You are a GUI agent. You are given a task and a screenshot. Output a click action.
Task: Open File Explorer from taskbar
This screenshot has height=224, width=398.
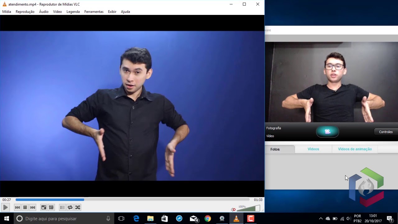[x=150, y=218]
